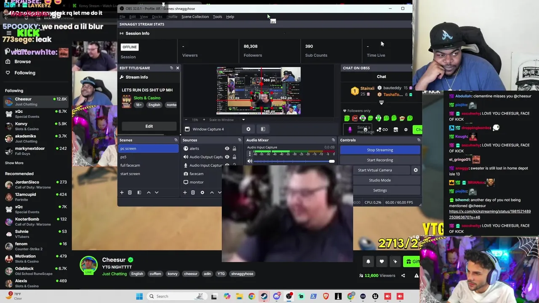
Task: Move scene up in Scenes panel
Action: pyautogui.click(x=149, y=192)
